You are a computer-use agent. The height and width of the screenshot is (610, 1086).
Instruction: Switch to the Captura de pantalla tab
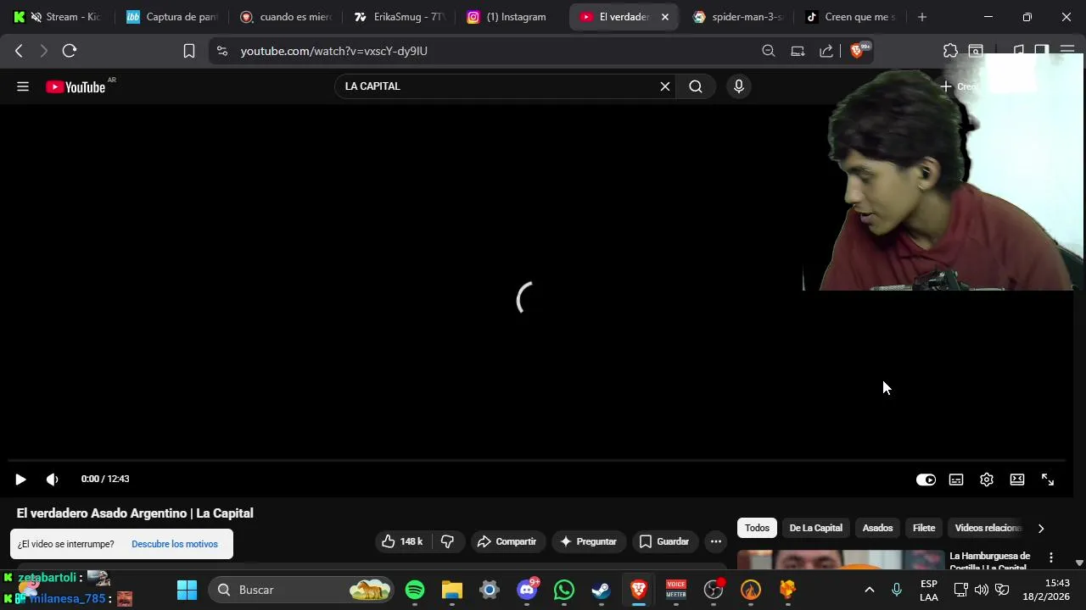point(172,17)
